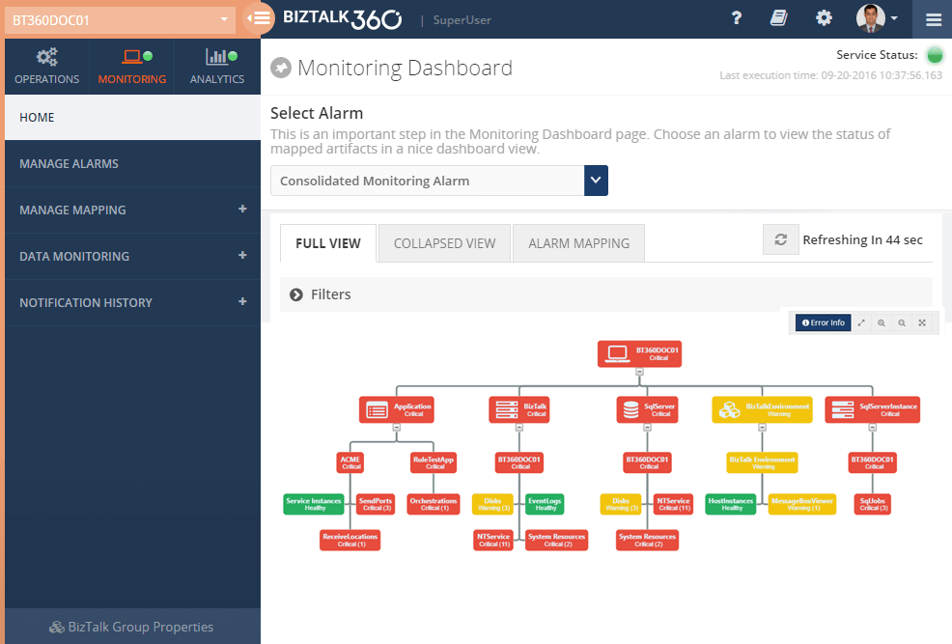Select the Orchestrations Critical (1) node

coord(434,504)
